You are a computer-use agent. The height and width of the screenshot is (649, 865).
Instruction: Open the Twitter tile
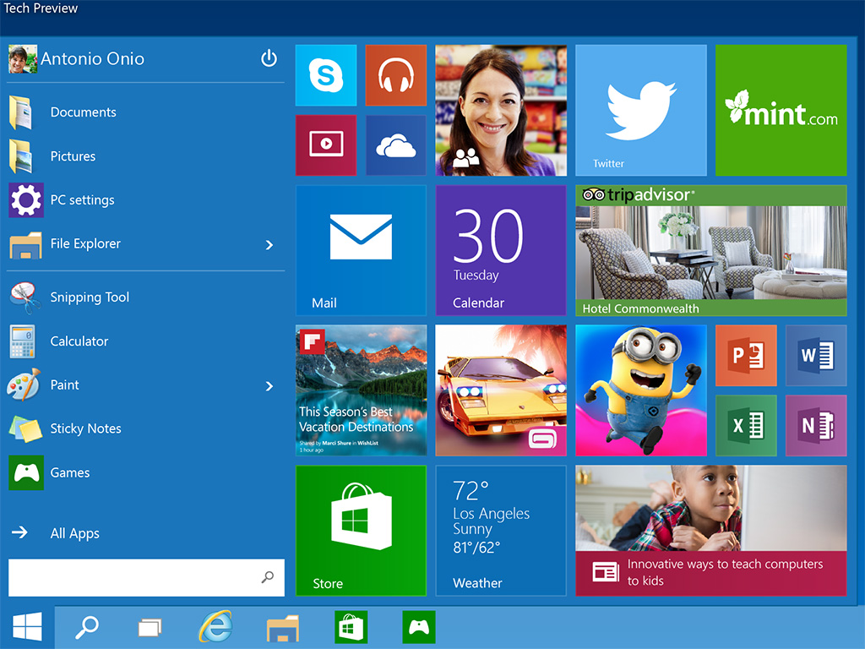pos(641,111)
